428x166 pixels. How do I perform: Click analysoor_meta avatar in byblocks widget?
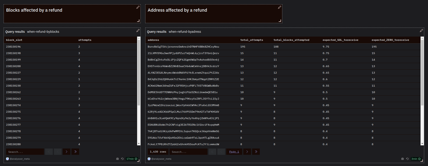tap(7, 159)
